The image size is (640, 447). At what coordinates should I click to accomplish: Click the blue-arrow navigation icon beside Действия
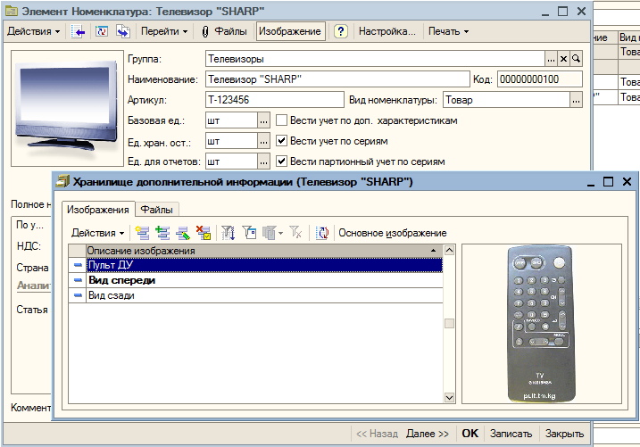click(78, 31)
